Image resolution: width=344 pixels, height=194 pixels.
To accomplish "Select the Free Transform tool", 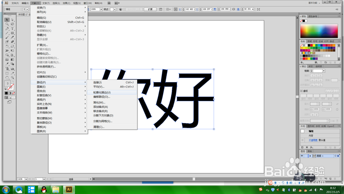I will 12,51.
